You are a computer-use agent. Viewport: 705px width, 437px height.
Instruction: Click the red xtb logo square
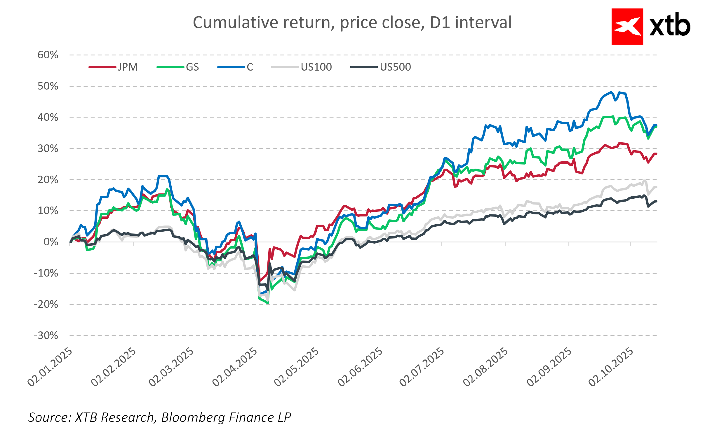pyautogui.click(x=627, y=27)
